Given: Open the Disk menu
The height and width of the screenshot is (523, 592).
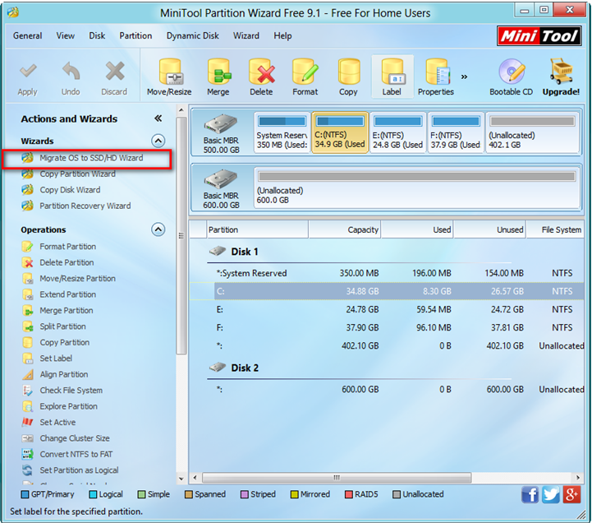Looking at the screenshot, I should point(97,36).
